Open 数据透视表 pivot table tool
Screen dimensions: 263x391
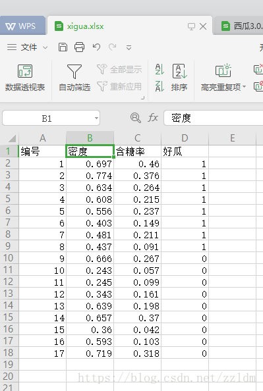(x=25, y=78)
